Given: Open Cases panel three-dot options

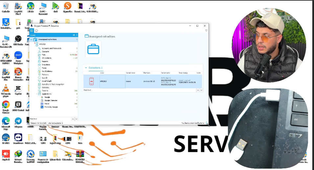Looking at the screenshot, I should 77,35.
